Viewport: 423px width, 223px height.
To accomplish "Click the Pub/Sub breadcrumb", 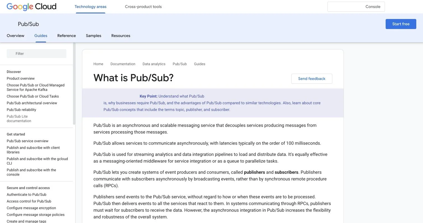I will (x=180, y=64).
